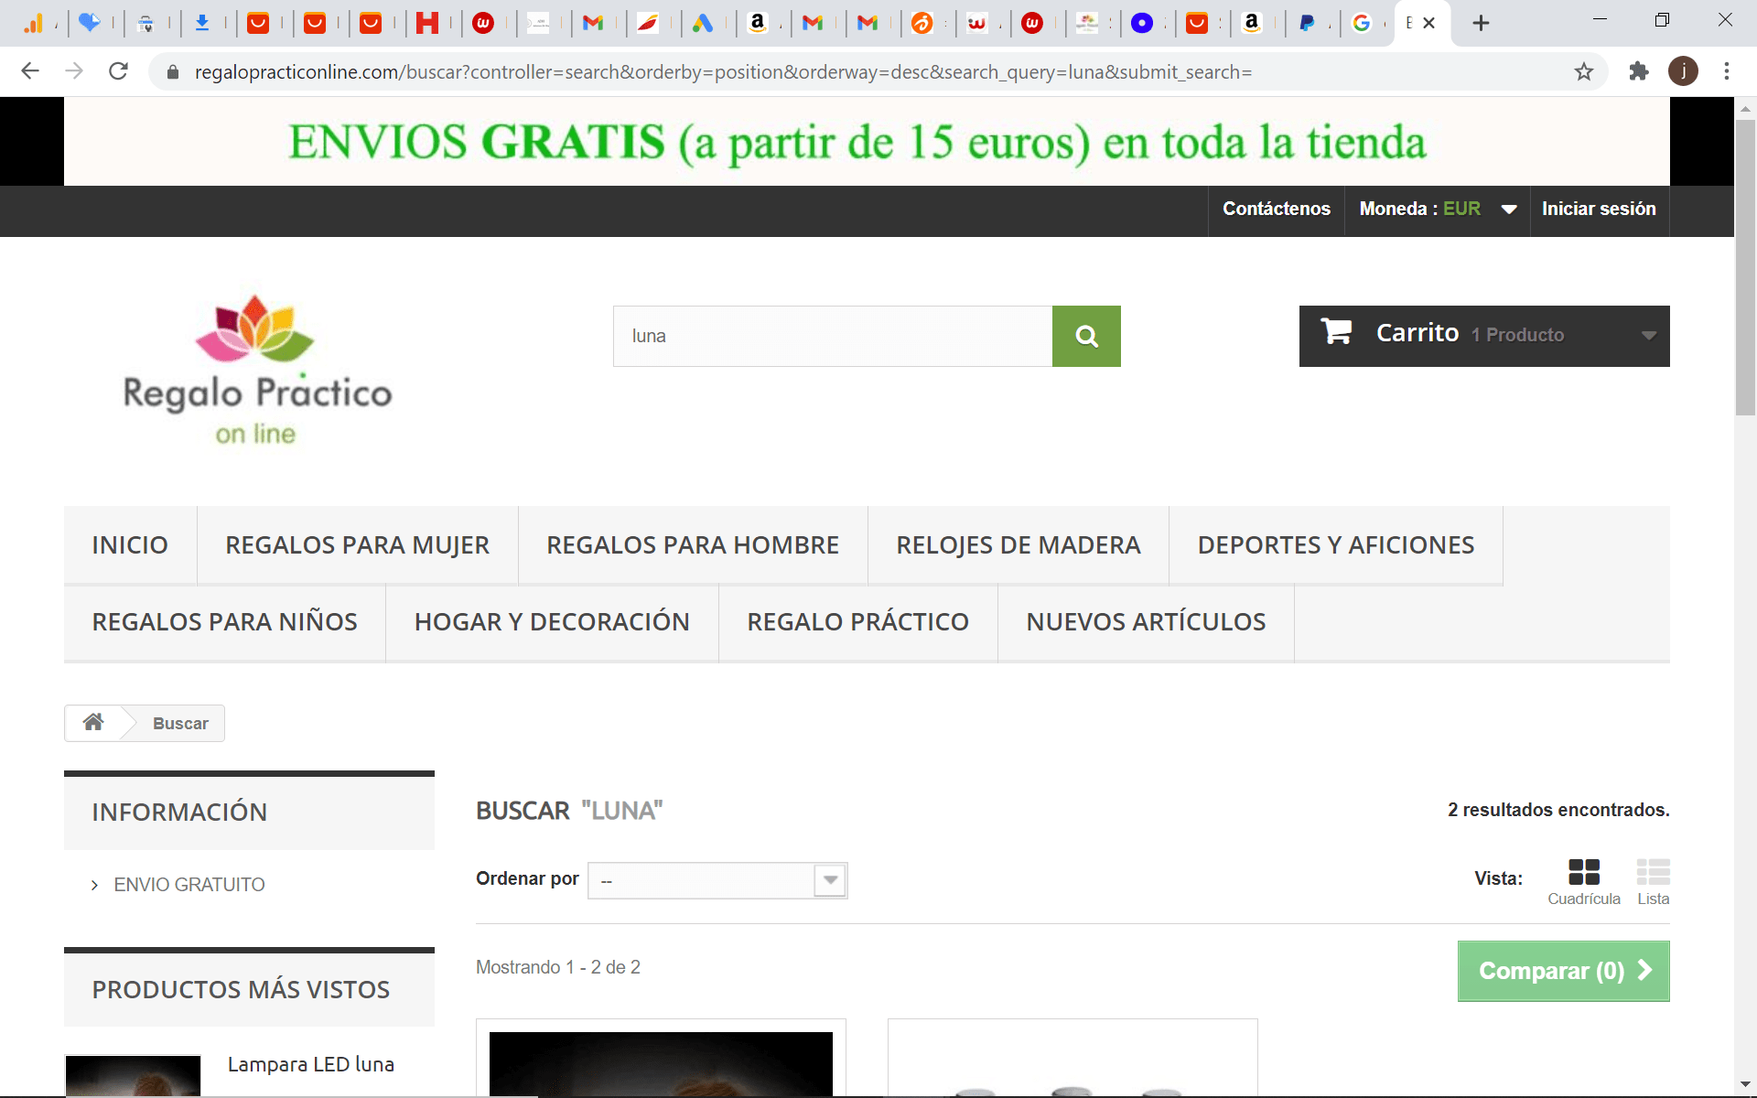Click the BUSCAR "LUNA" heading
This screenshot has height=1098, width=1757.
point(569,811)
